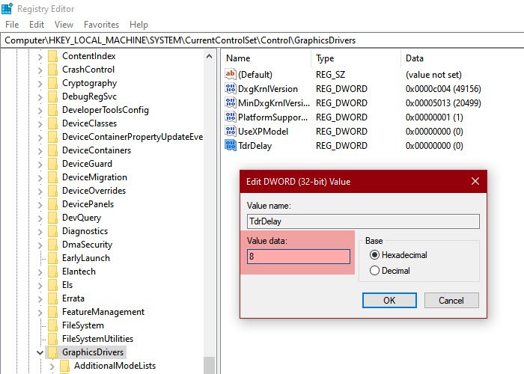
Task: Select the DeviceGuard folder icon
Action: point(52,164)
